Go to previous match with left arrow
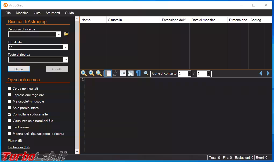The height and width of the screenshot is (162, 274). [261, 73]
